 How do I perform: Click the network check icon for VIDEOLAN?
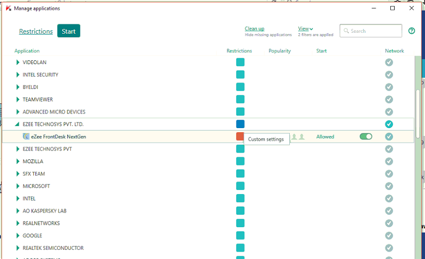click(389, 62)
